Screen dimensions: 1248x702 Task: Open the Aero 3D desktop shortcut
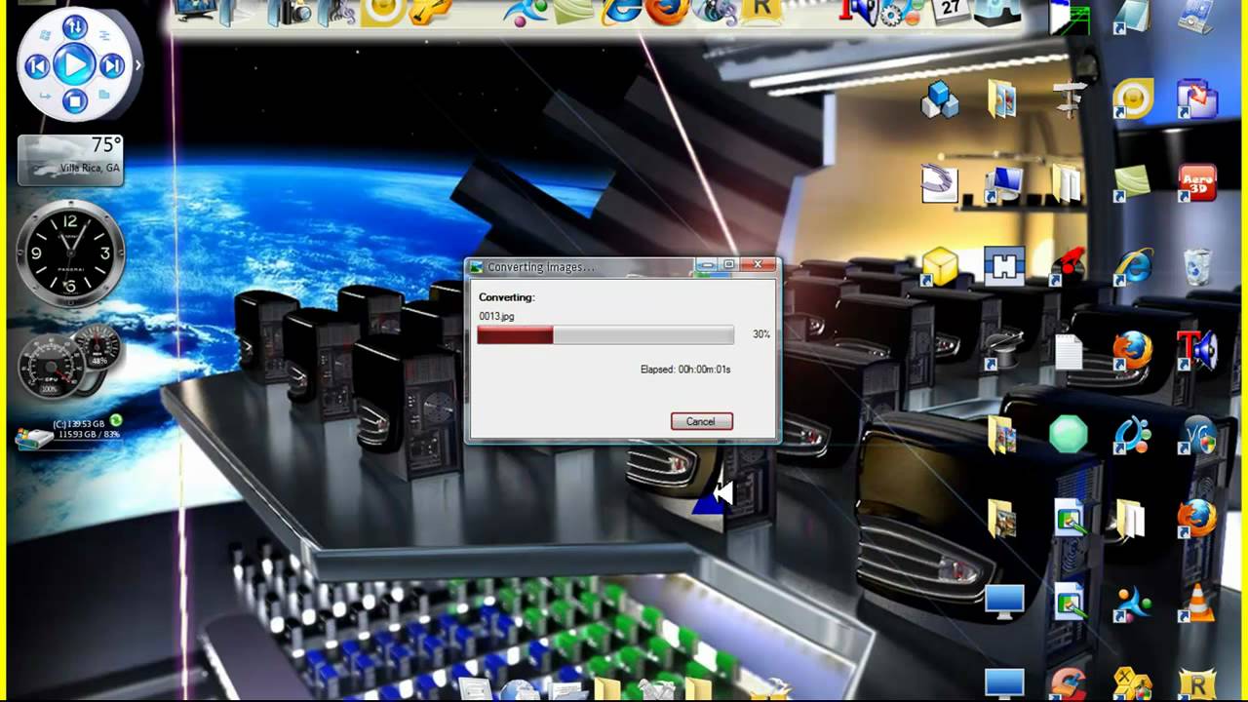(1196, 182)
